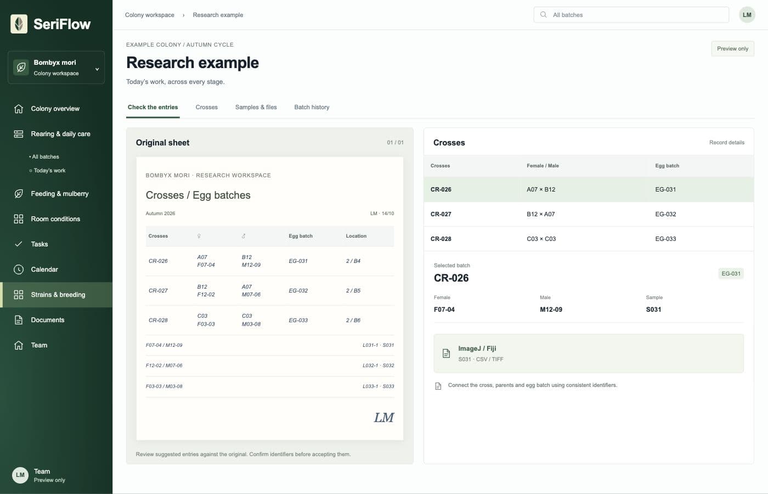This screenshot has width=768, height=494.
Task: Click the ImageJ / Fiji file icon
Action: coord(447,353)
